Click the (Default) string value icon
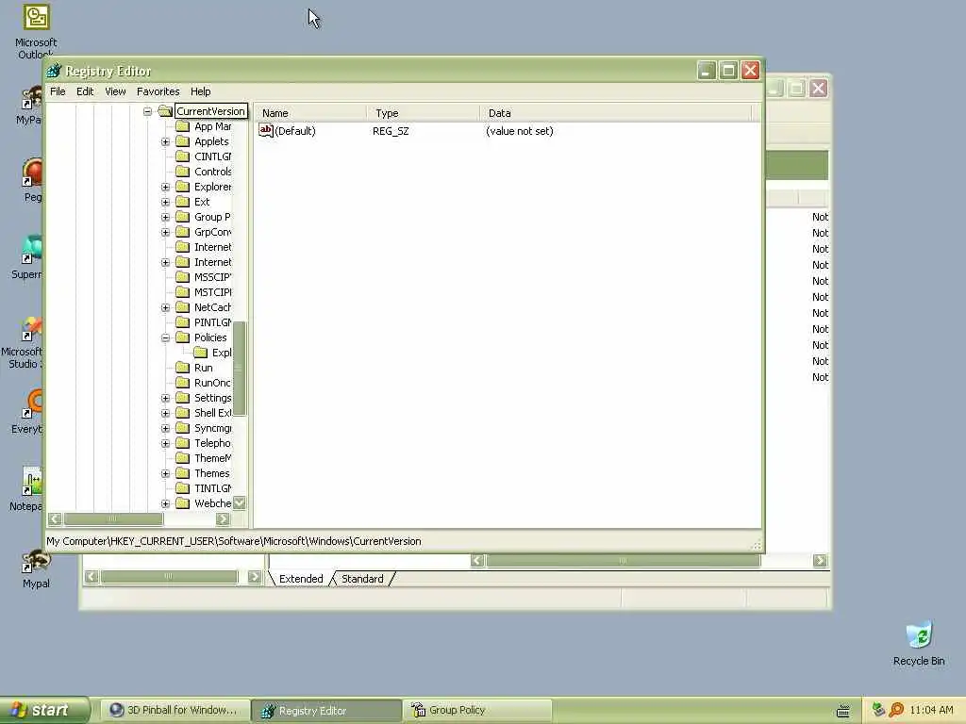 pyautogui.click(x=265, y=130)
